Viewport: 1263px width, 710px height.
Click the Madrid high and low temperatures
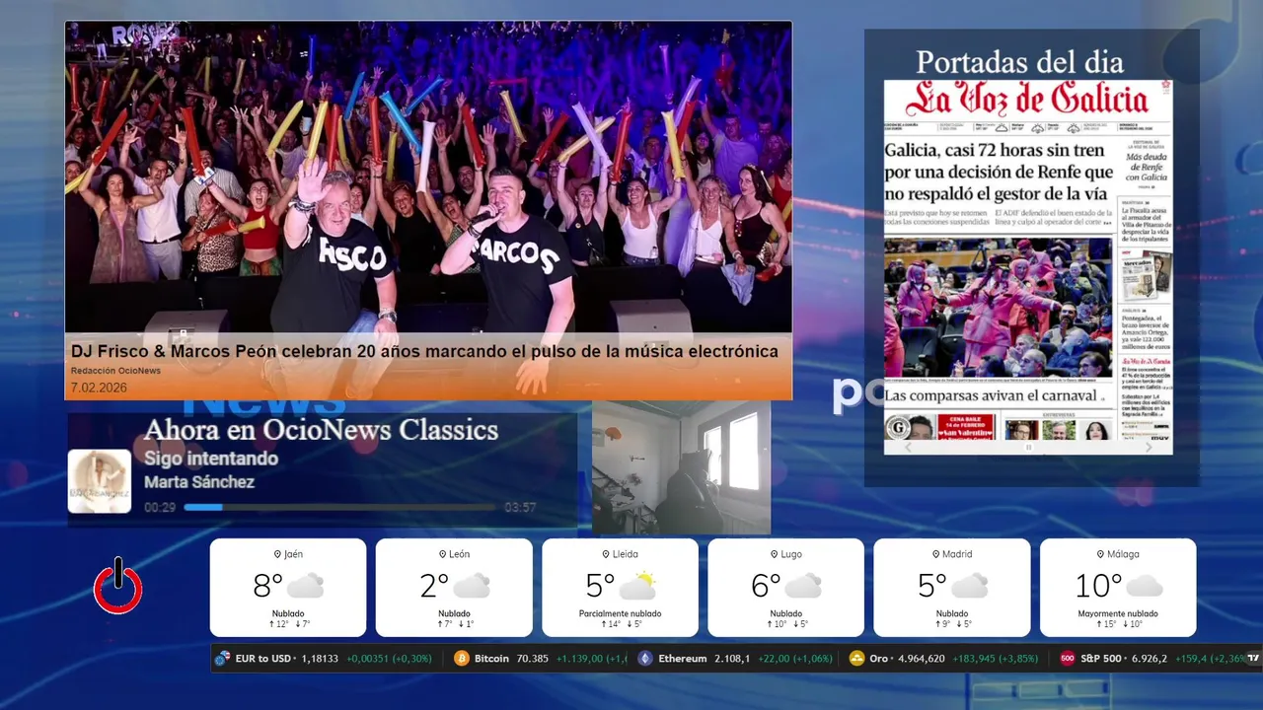[x=952, y=624]
